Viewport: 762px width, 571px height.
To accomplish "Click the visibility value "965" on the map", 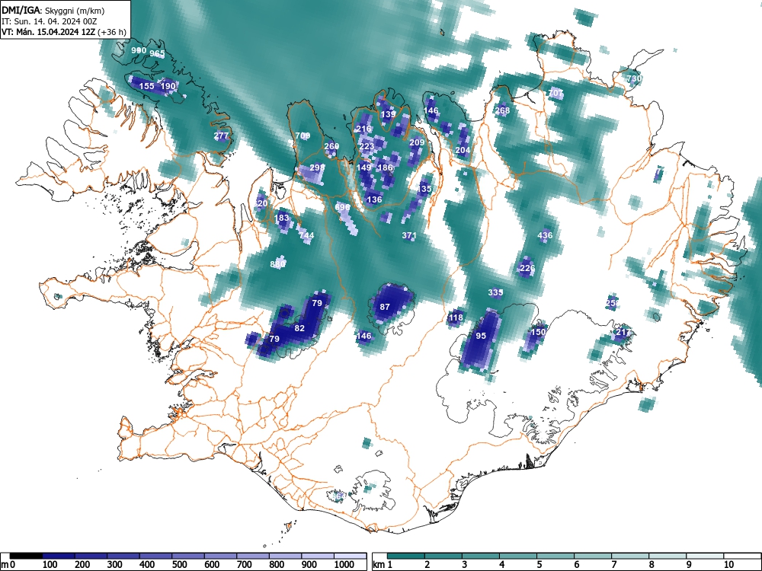I will click(157, 53).
